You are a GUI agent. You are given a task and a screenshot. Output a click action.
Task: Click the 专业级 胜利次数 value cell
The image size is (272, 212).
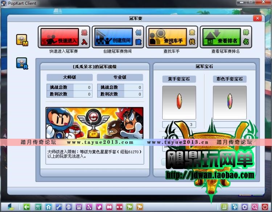pyautogui.click(x=133, y=94)
